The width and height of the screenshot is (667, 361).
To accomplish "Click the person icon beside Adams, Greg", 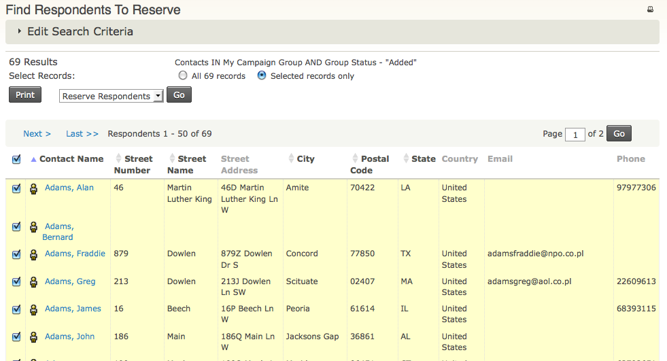I will click(x=33, y=282).
